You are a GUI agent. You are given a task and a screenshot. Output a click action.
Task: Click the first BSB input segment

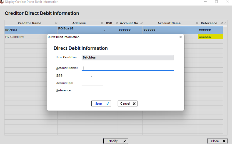pos(86,76)
